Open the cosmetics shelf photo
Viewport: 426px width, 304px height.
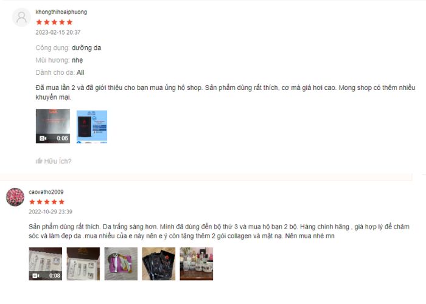197,263
